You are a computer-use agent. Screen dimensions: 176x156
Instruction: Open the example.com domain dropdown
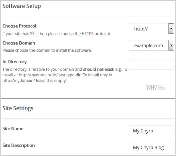pyautogui.click(x=151, y=45)
